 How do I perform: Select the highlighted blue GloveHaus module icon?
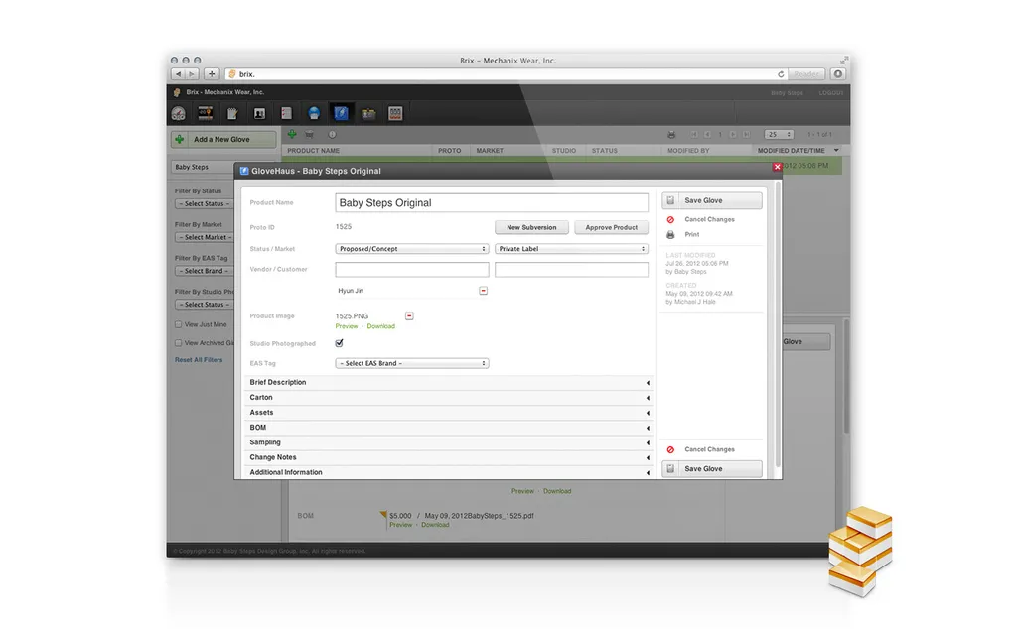[341, 113]
